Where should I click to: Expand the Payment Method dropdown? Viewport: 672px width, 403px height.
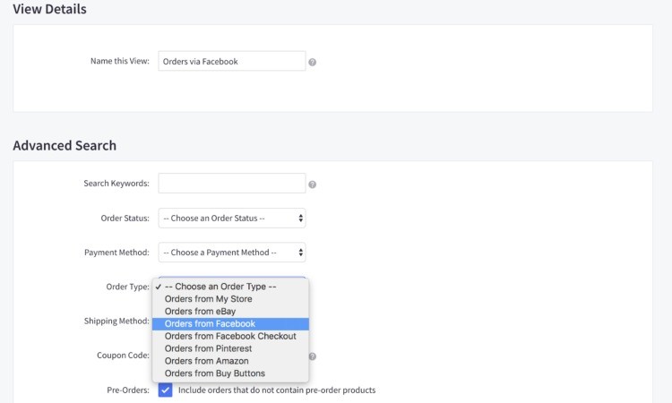click(x=232, y=253)
